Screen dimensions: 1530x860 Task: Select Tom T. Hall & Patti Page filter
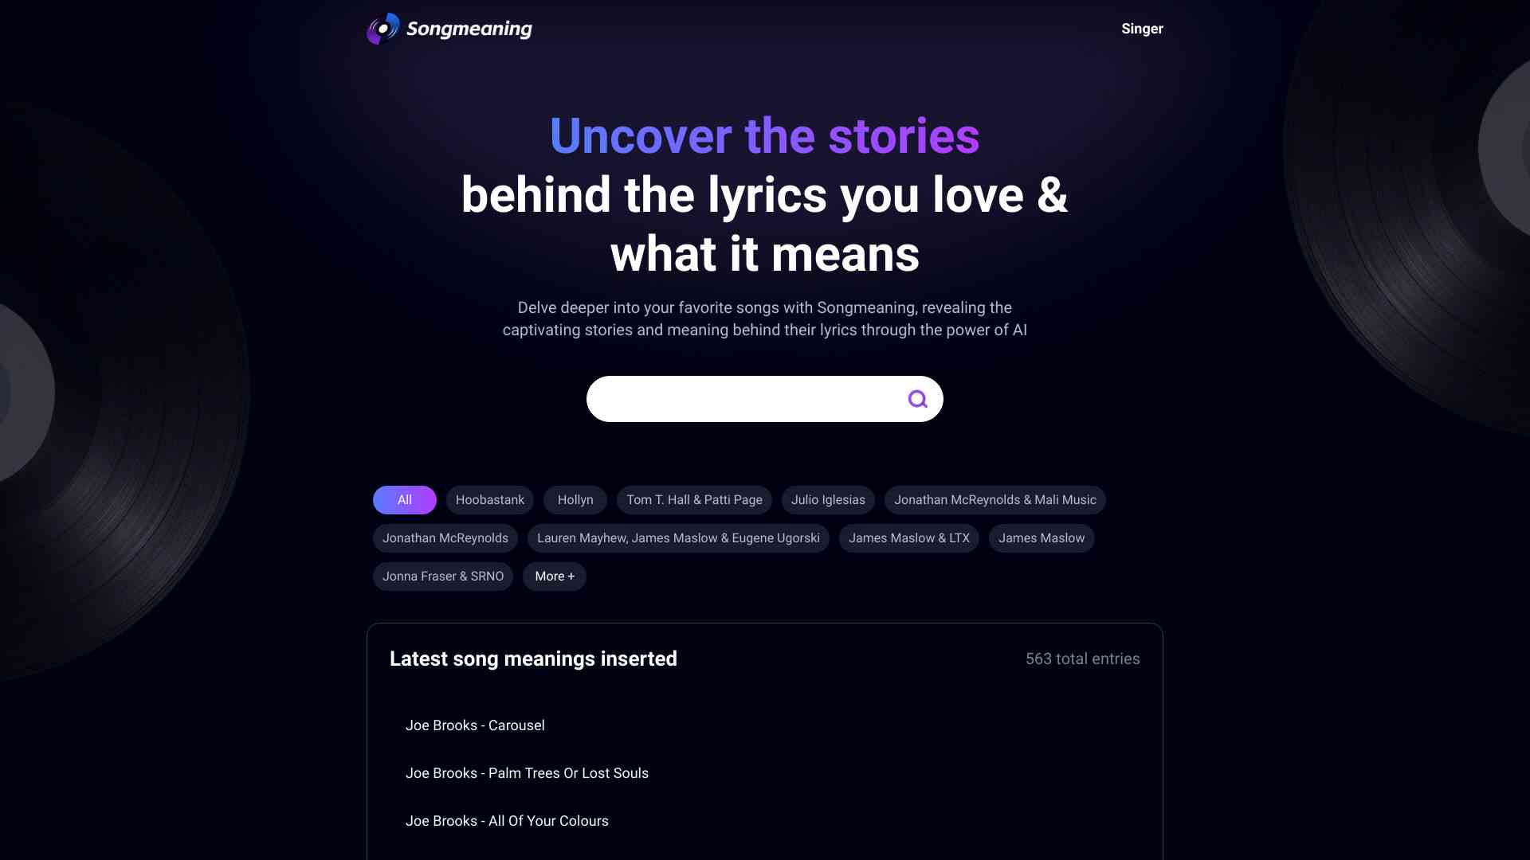[693, 500]
